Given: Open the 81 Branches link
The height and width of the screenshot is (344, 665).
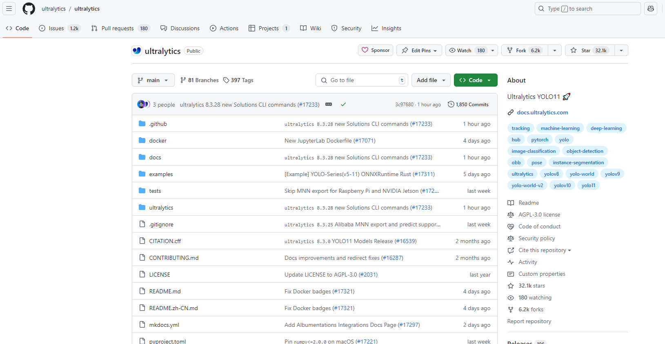Looking at the screenshot, I should [x=200, y=80].
